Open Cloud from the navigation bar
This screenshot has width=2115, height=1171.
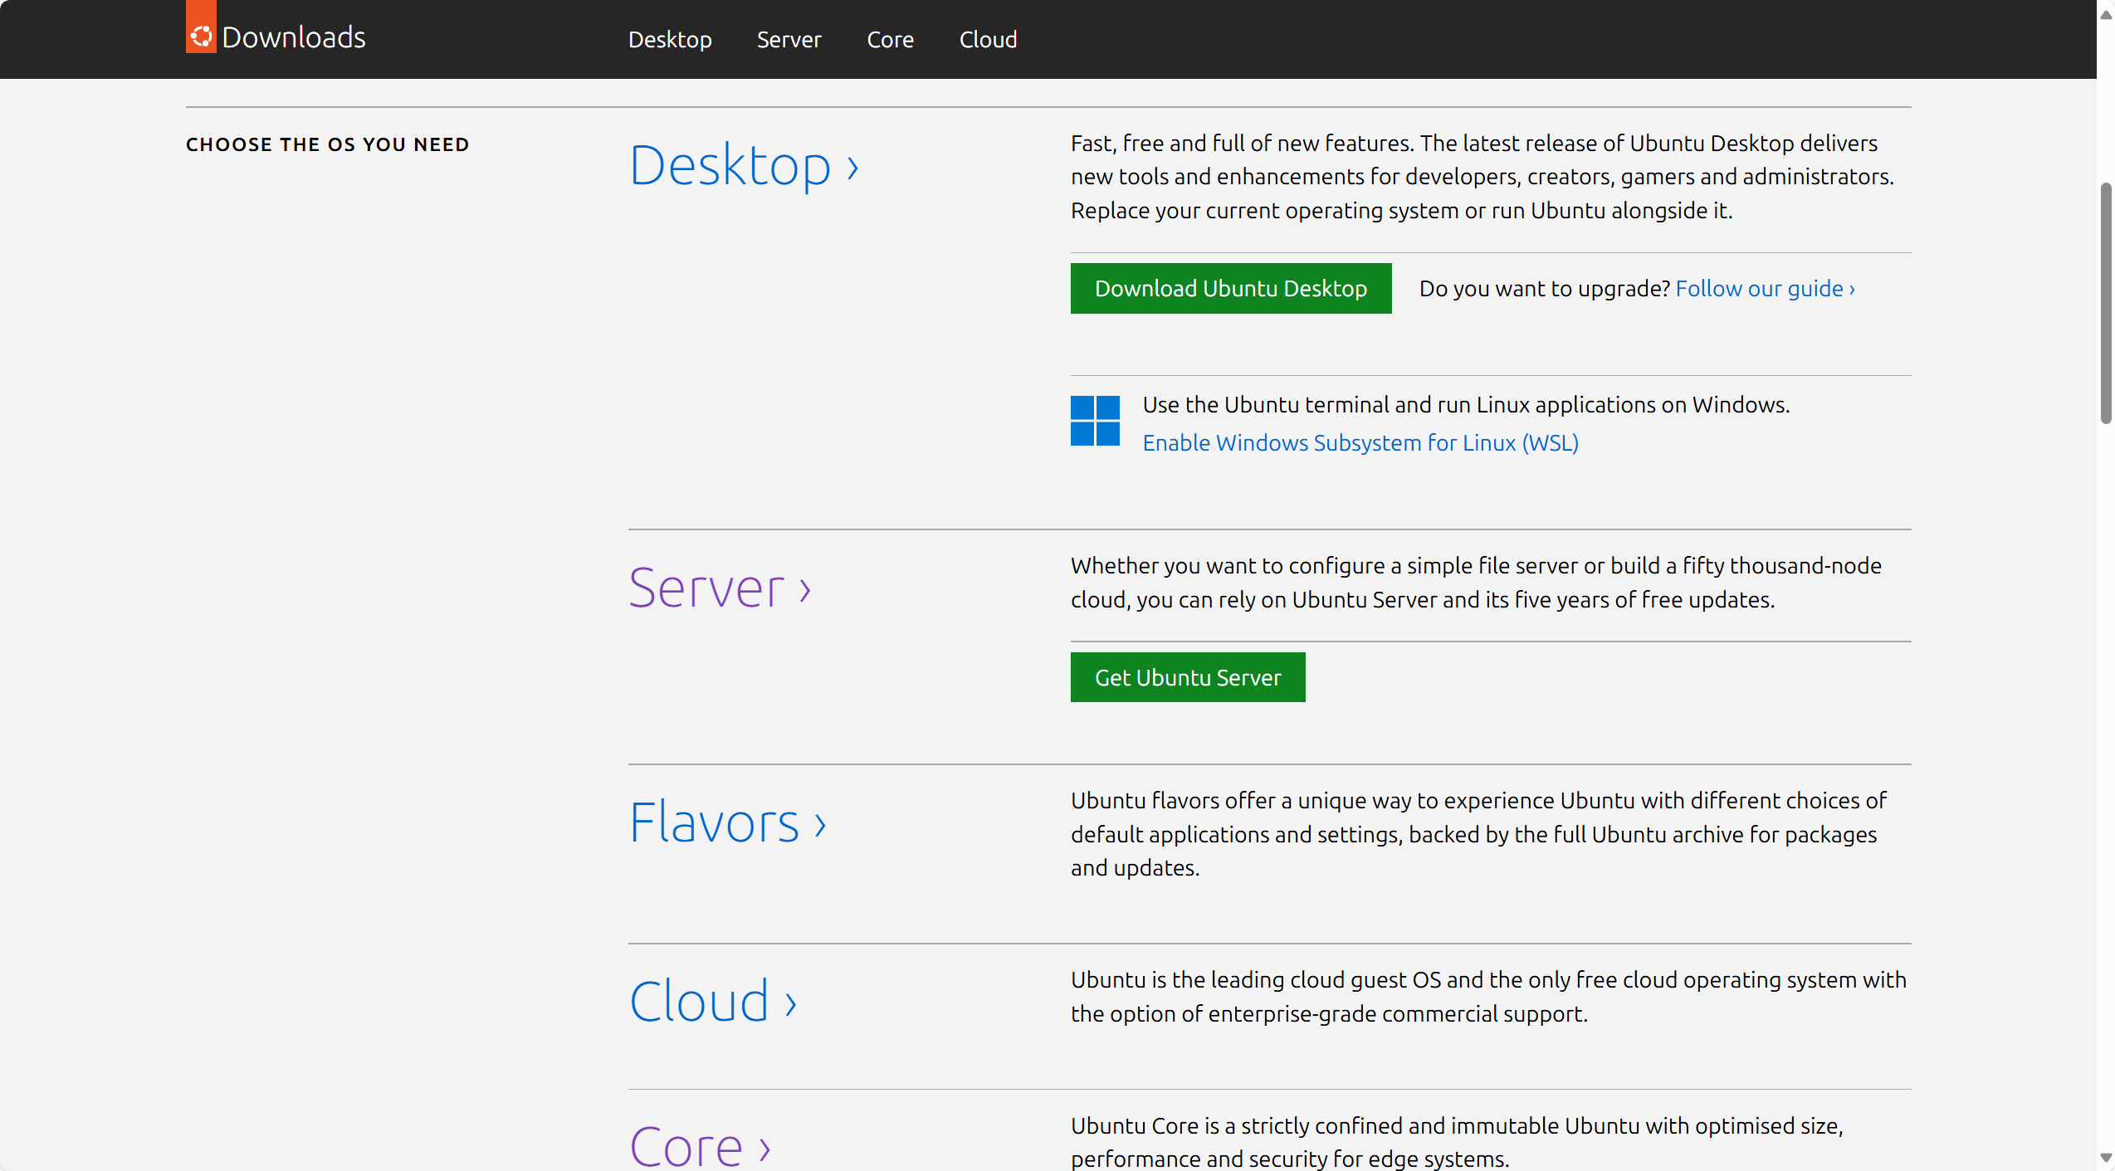pos(988,39)
